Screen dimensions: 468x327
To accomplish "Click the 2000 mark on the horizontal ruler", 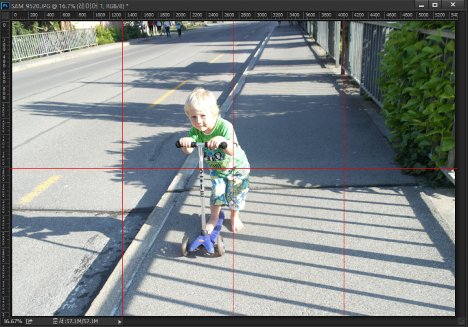I will tap(180, 15).
